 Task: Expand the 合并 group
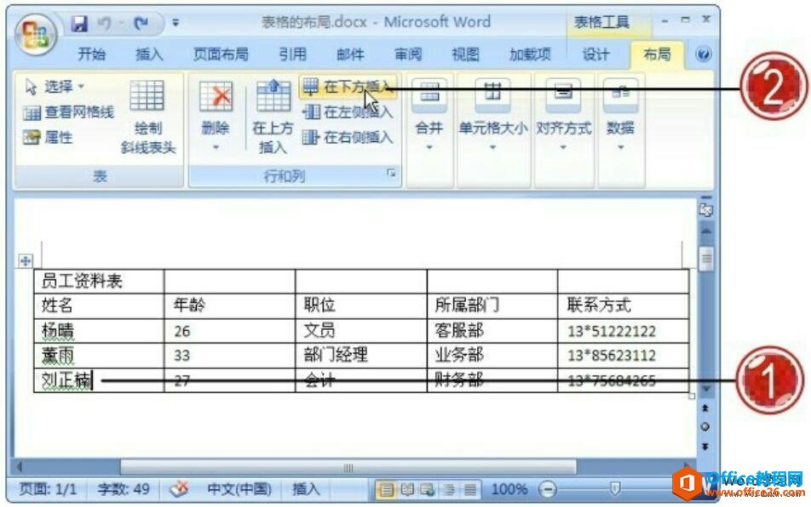429,117
